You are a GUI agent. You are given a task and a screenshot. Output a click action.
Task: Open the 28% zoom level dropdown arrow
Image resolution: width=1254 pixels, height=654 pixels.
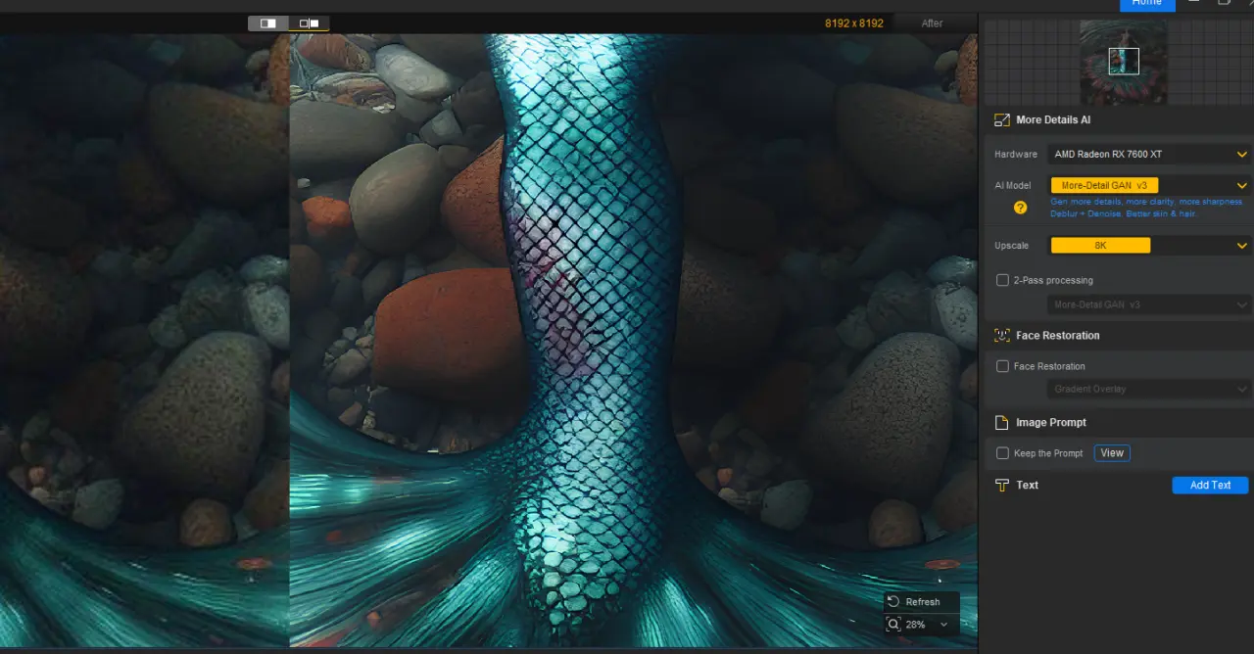click(943, 625)
